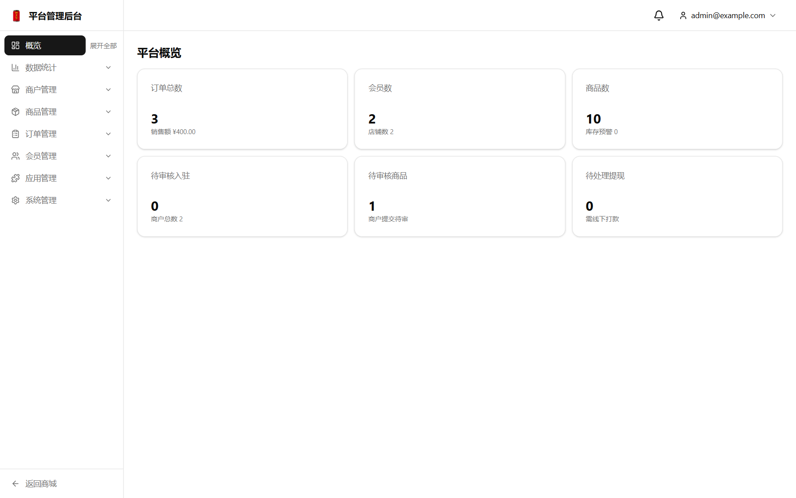This screenshot has height=498, width=796.
Task: Select the 概览 menu label
Action: [x=33, y=45]
